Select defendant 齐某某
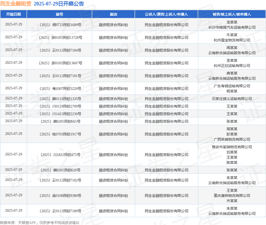 (x=232, y=201)
